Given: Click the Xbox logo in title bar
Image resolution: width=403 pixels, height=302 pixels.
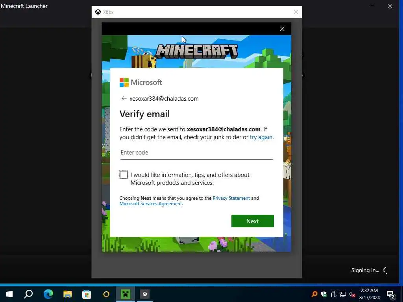Looking at the screenshot, I should pyautogui.click(x=98, y=12).
